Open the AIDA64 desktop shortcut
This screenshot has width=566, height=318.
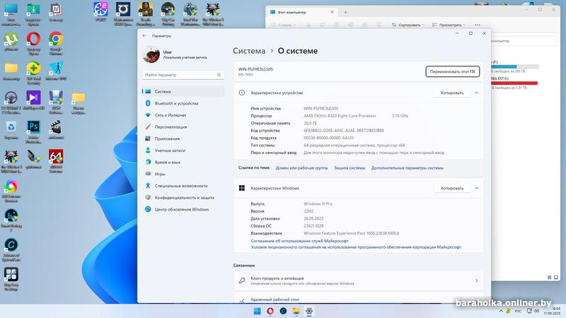click(56, 161)
